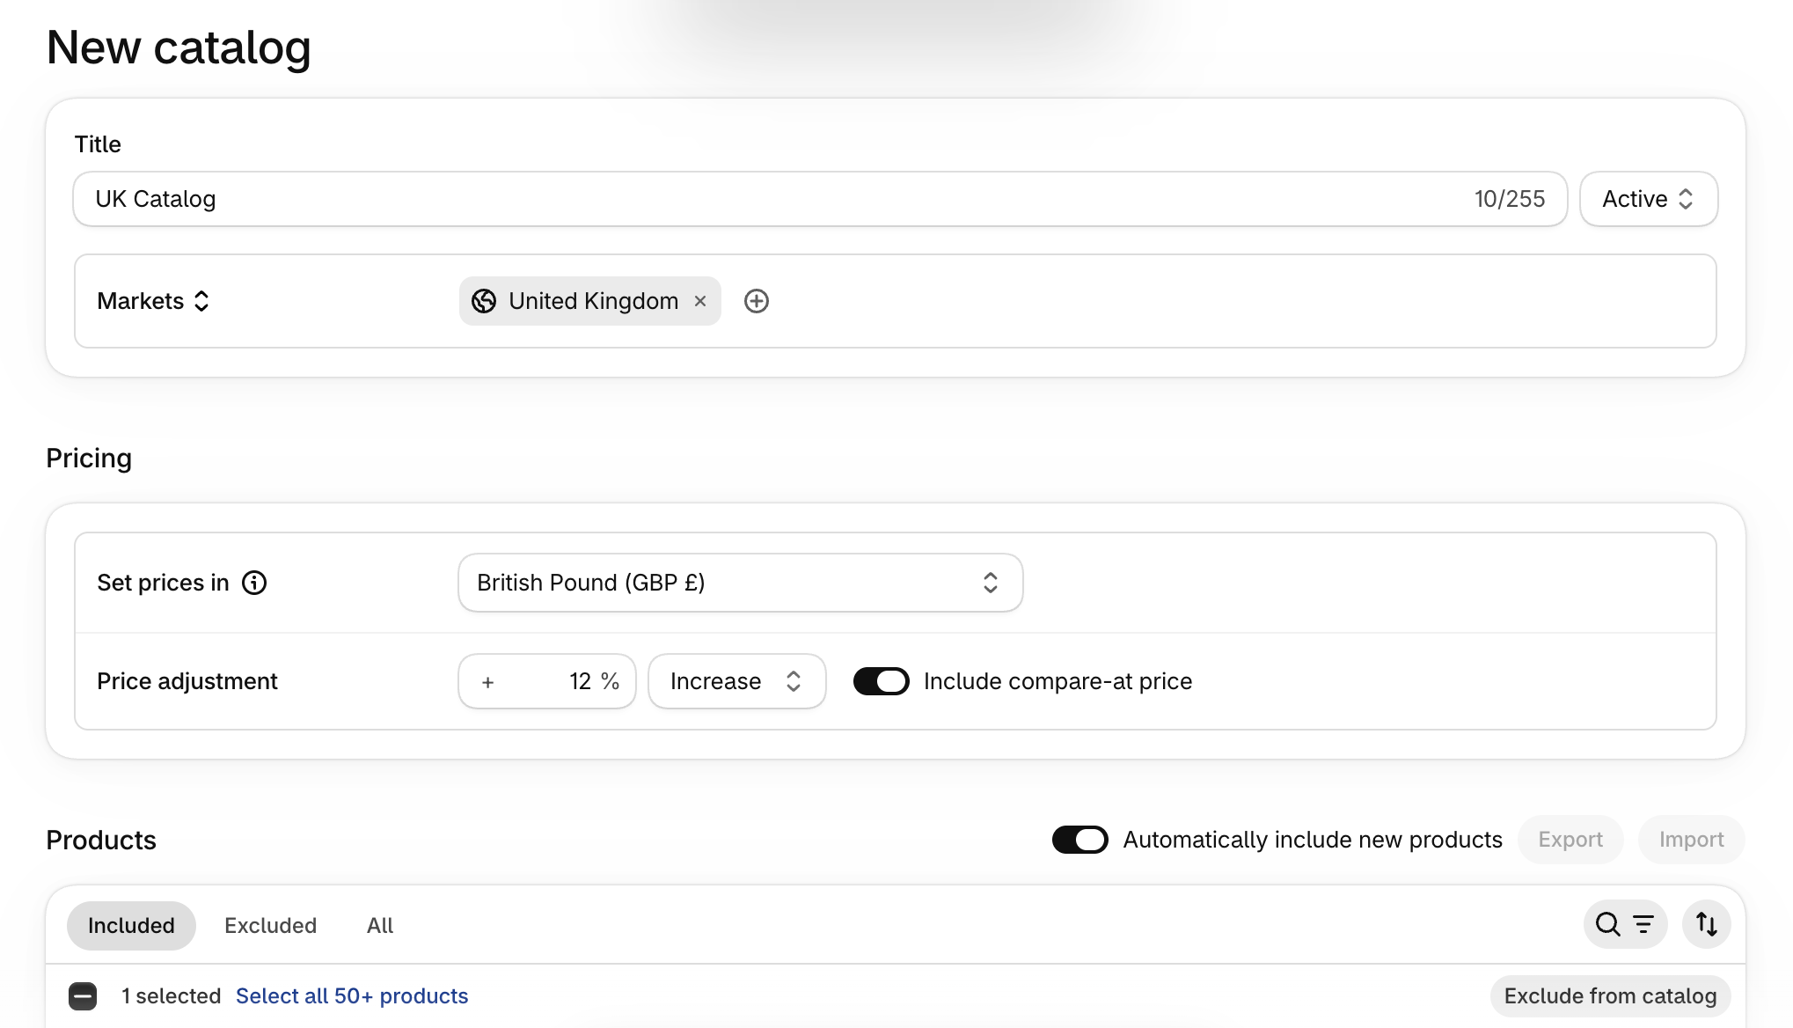
Task: Open the sort products button
Action: pos(1707,924)
